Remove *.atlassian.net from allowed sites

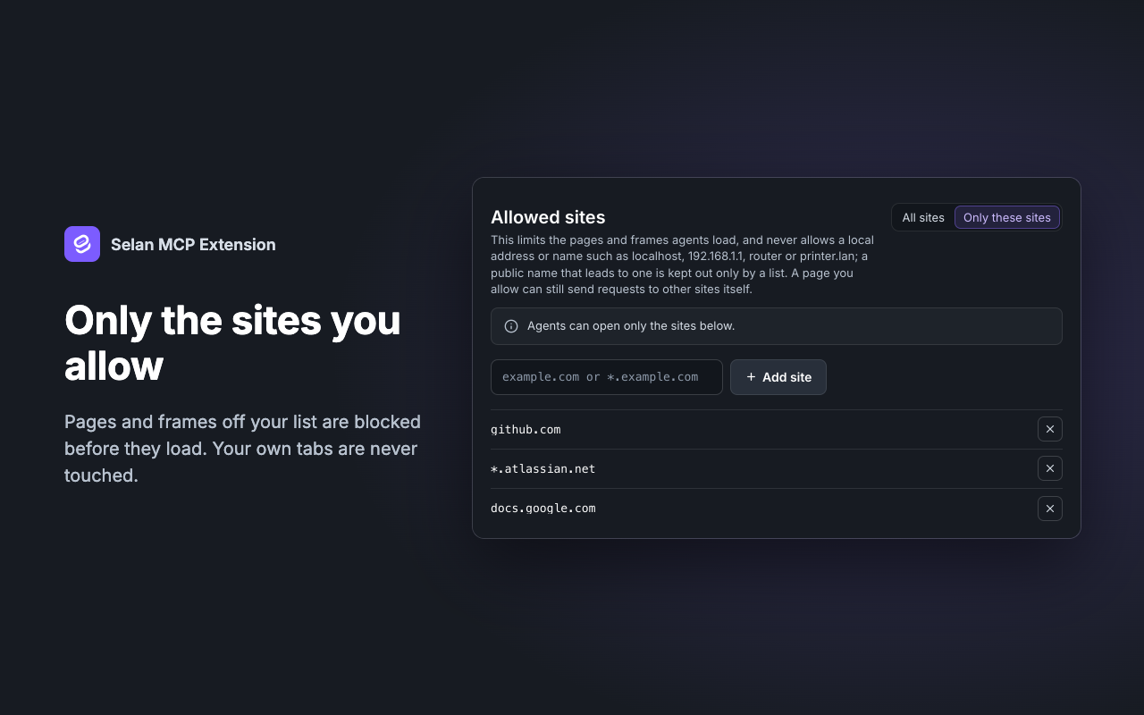[x=1050, y=469]
